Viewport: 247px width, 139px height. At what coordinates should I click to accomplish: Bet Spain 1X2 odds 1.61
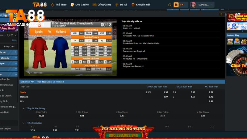coord(211,92)
